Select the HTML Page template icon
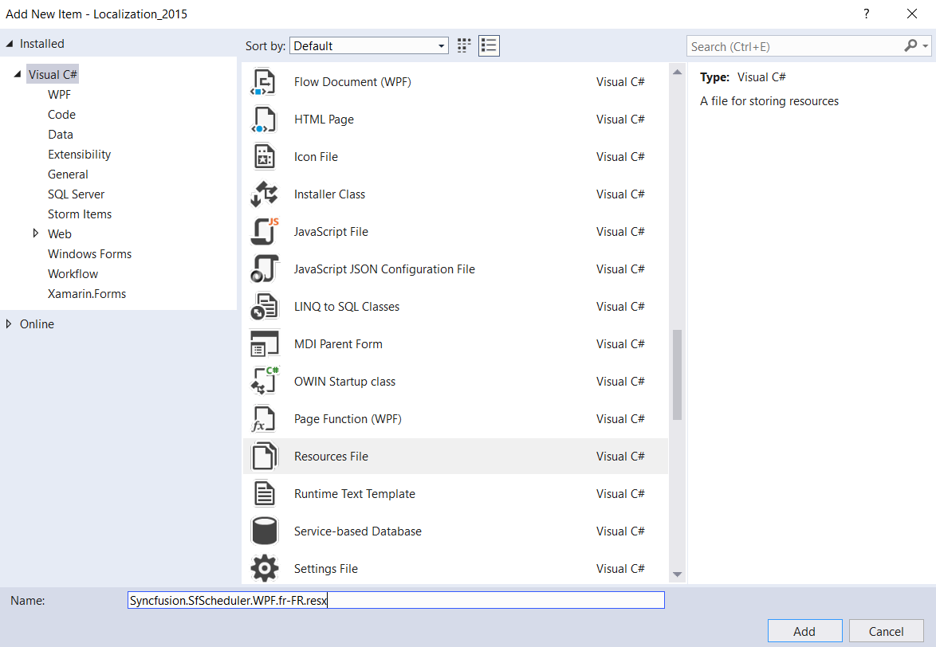Viewport: 936px width, 647px height. click(264, 120)
